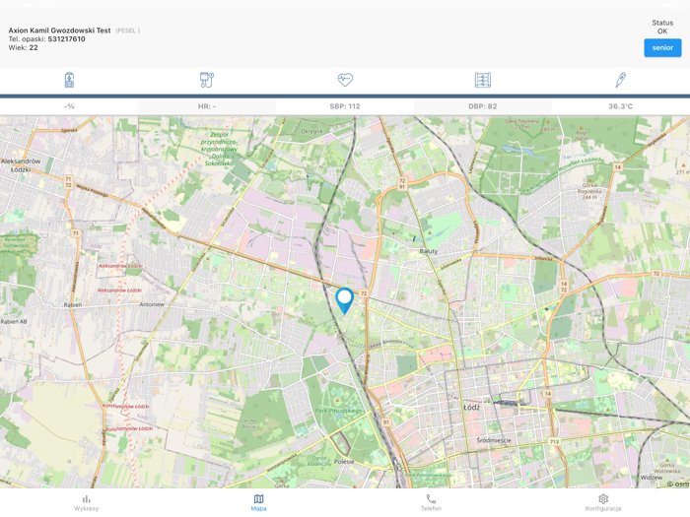Open the battery level icon

click(69, 80)
